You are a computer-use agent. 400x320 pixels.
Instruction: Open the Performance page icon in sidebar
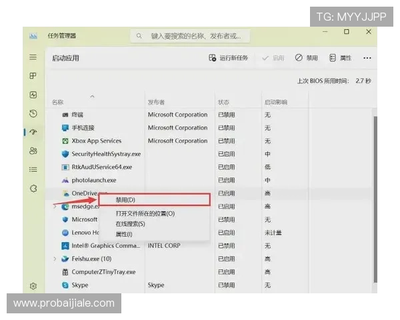[x=33, y=95]
